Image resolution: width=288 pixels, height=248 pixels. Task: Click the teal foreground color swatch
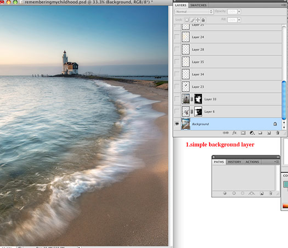click(286, 184)
